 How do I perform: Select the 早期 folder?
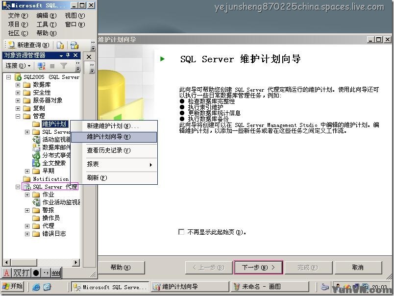pos(44,171)
